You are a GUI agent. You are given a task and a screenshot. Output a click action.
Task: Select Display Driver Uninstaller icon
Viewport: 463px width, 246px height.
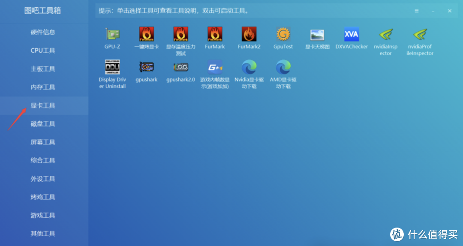(x=112, y=67)
